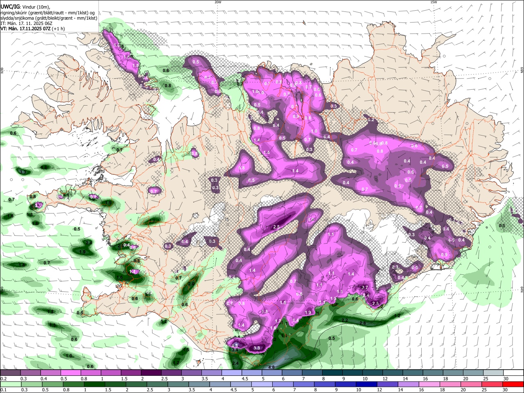The width and height of the screenshot is (524, 393).
Task: Select top legend swatch between 0.5 and 0.8
Action: point(71,373)
